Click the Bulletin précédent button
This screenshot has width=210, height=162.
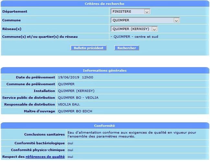tap(89, 48)
